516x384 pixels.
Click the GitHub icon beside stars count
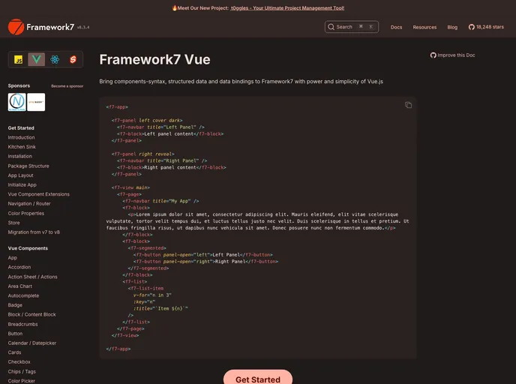472,27
